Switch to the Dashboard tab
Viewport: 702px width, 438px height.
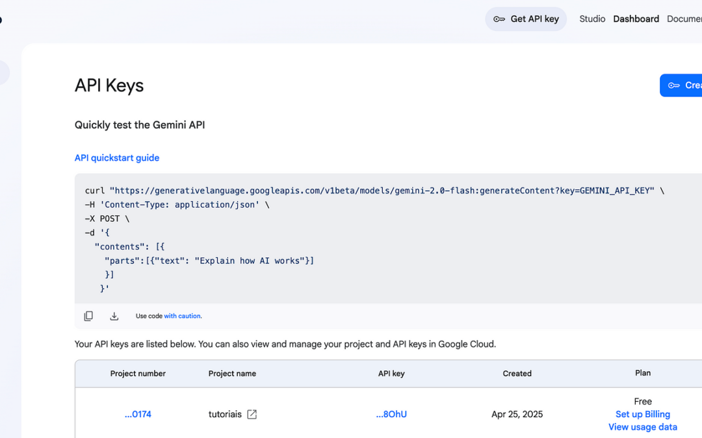pyautogui.click(x=636, y=19)
